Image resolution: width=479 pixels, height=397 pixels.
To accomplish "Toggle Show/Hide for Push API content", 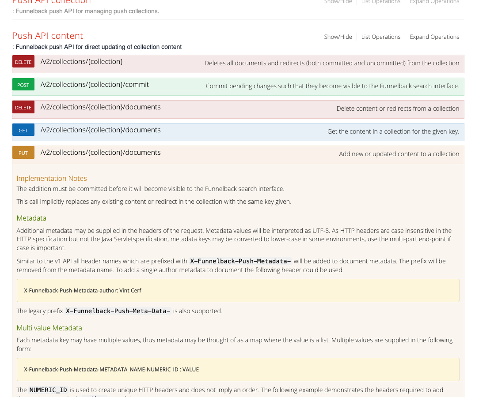I will click(338, 37).
